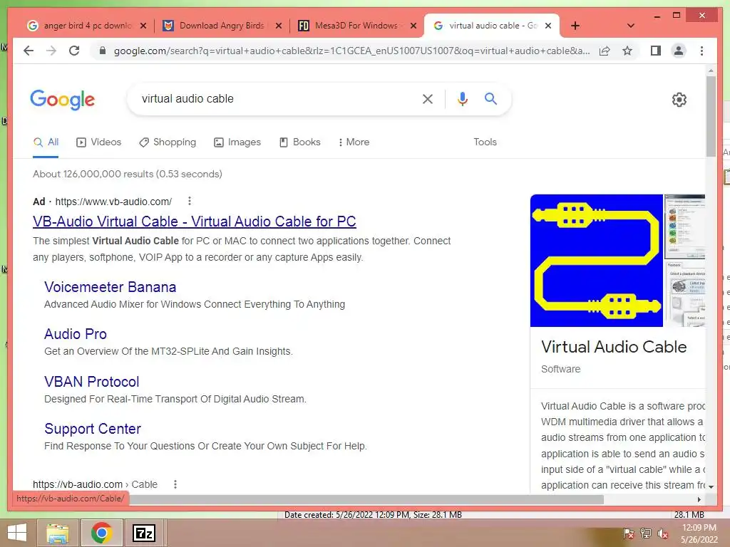Screen dimensions: 730x547
Task: Open Google quick settings gear
Action: (x=679, y=99)
